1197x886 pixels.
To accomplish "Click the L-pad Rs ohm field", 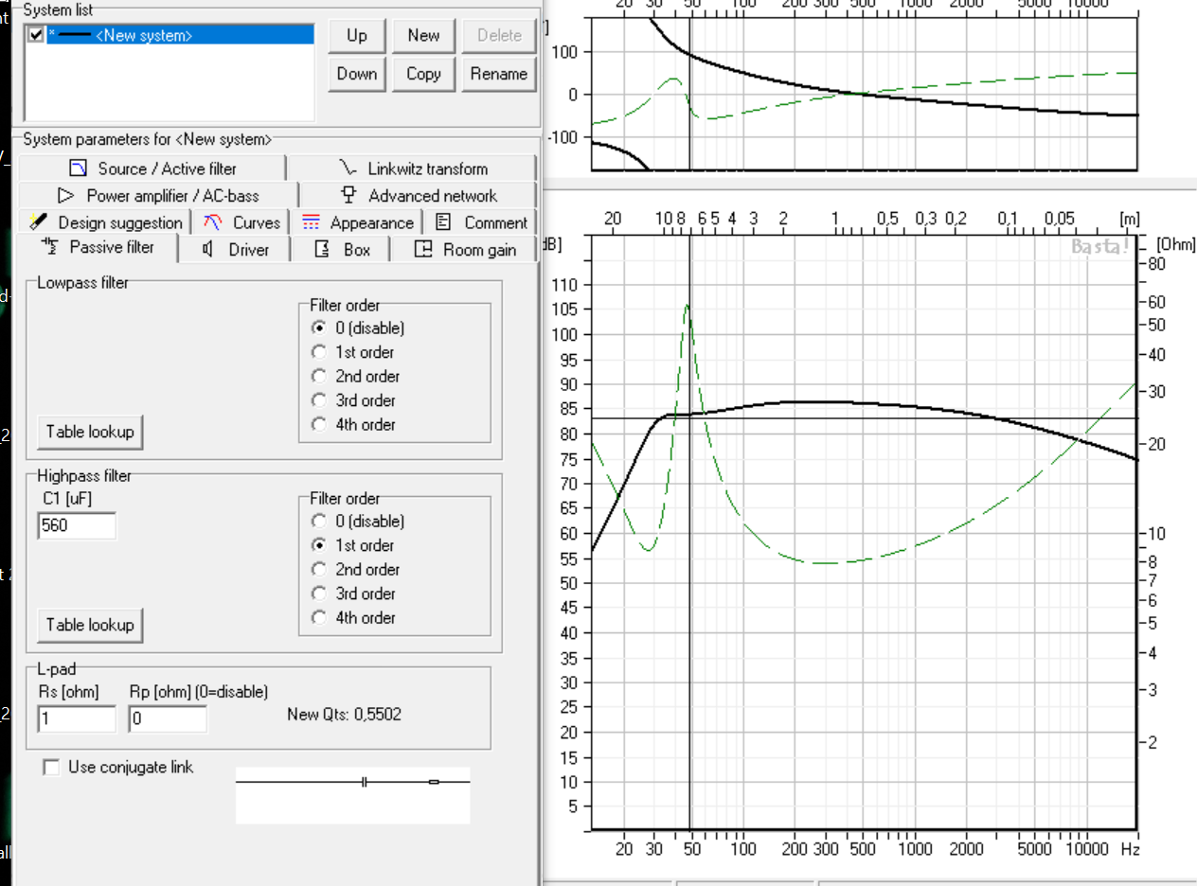I will 76,718.
